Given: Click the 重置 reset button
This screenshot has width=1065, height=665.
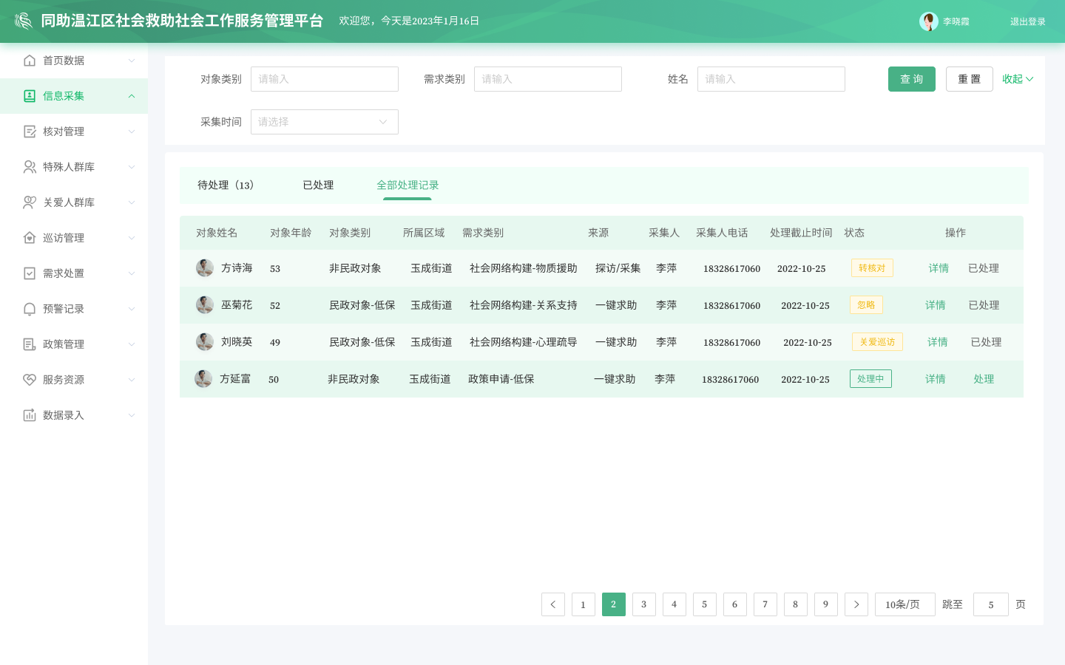Looking at the screenshot, I should (x=970, y=79).
